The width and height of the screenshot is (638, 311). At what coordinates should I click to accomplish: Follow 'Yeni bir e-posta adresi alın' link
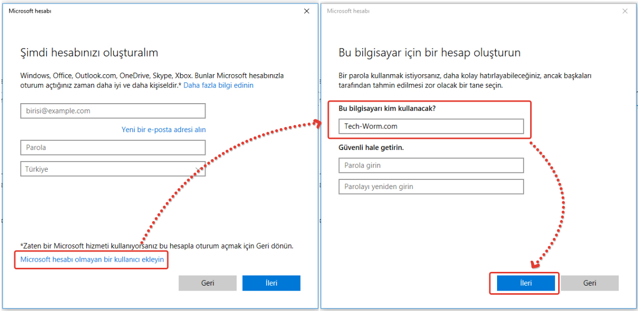(x=163, y=130)
